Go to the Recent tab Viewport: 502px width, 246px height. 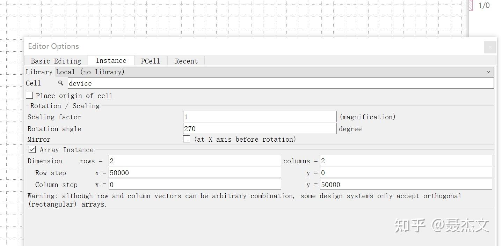(x=186, y=61)
